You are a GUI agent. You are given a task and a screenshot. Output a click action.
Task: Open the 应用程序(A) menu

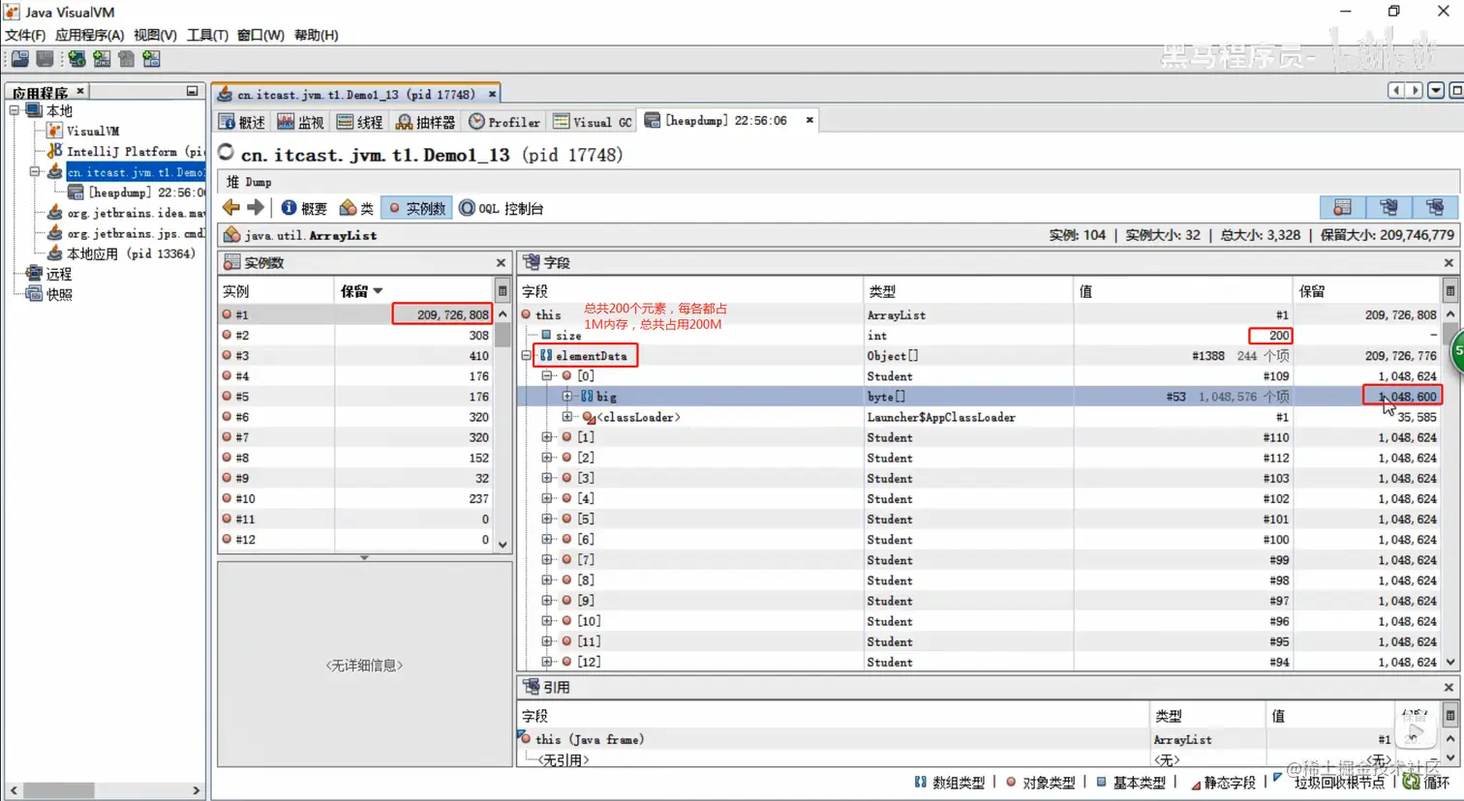90,35
